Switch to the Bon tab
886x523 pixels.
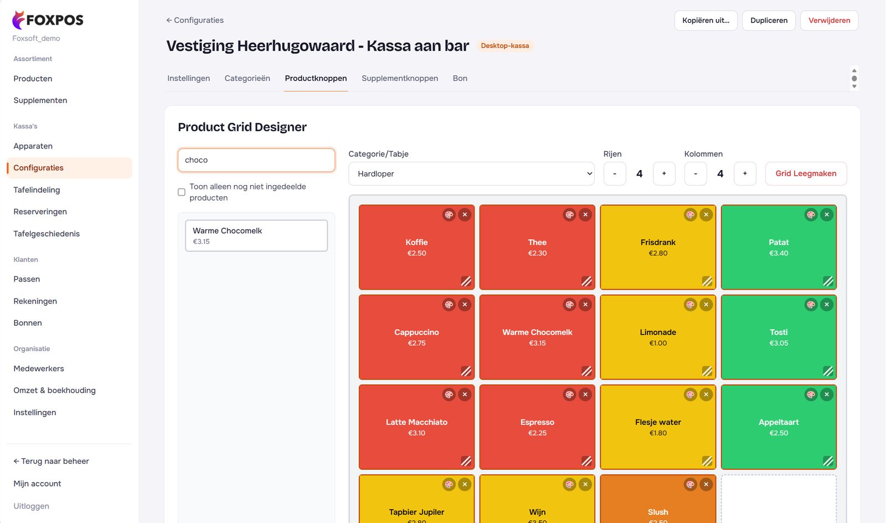(x=460, y=78)
